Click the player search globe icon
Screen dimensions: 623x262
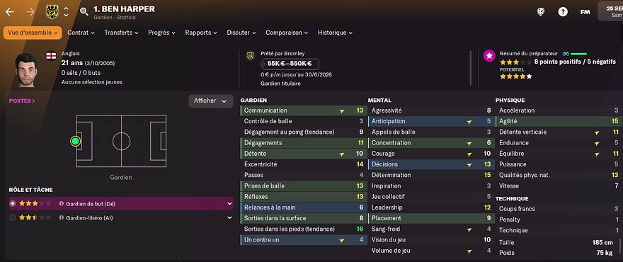click(x=540, y=12)
